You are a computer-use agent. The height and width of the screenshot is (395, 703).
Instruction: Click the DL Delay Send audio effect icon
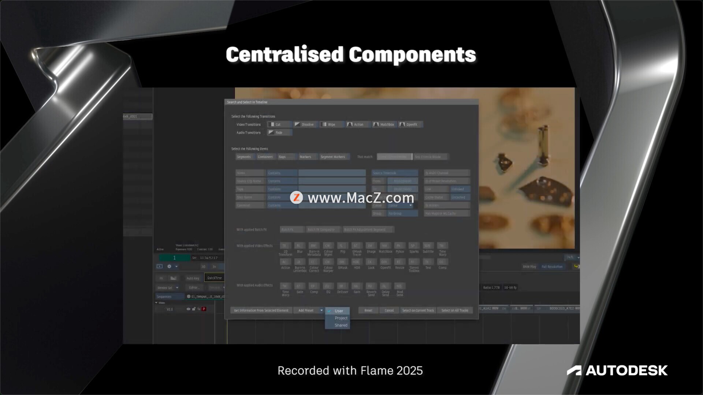pyautogui.click(x=385, y=286)
